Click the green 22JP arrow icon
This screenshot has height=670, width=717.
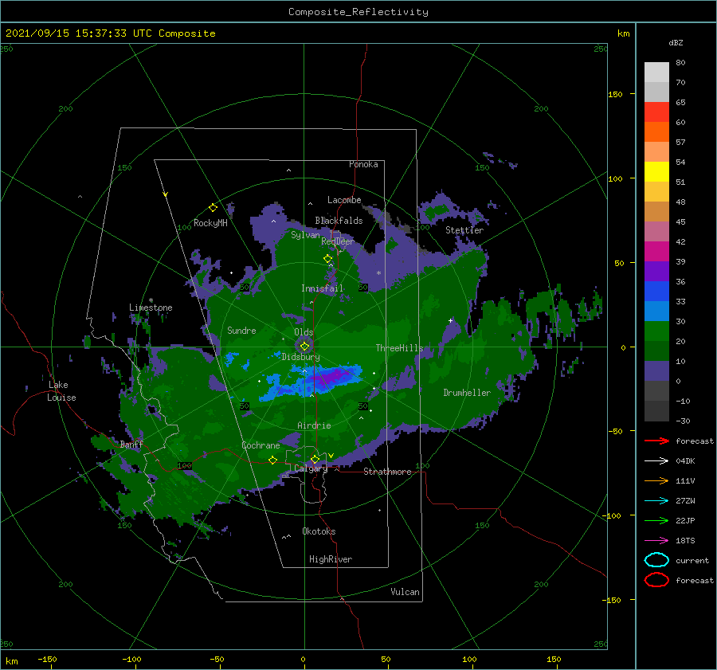click(x=656, y=520)
